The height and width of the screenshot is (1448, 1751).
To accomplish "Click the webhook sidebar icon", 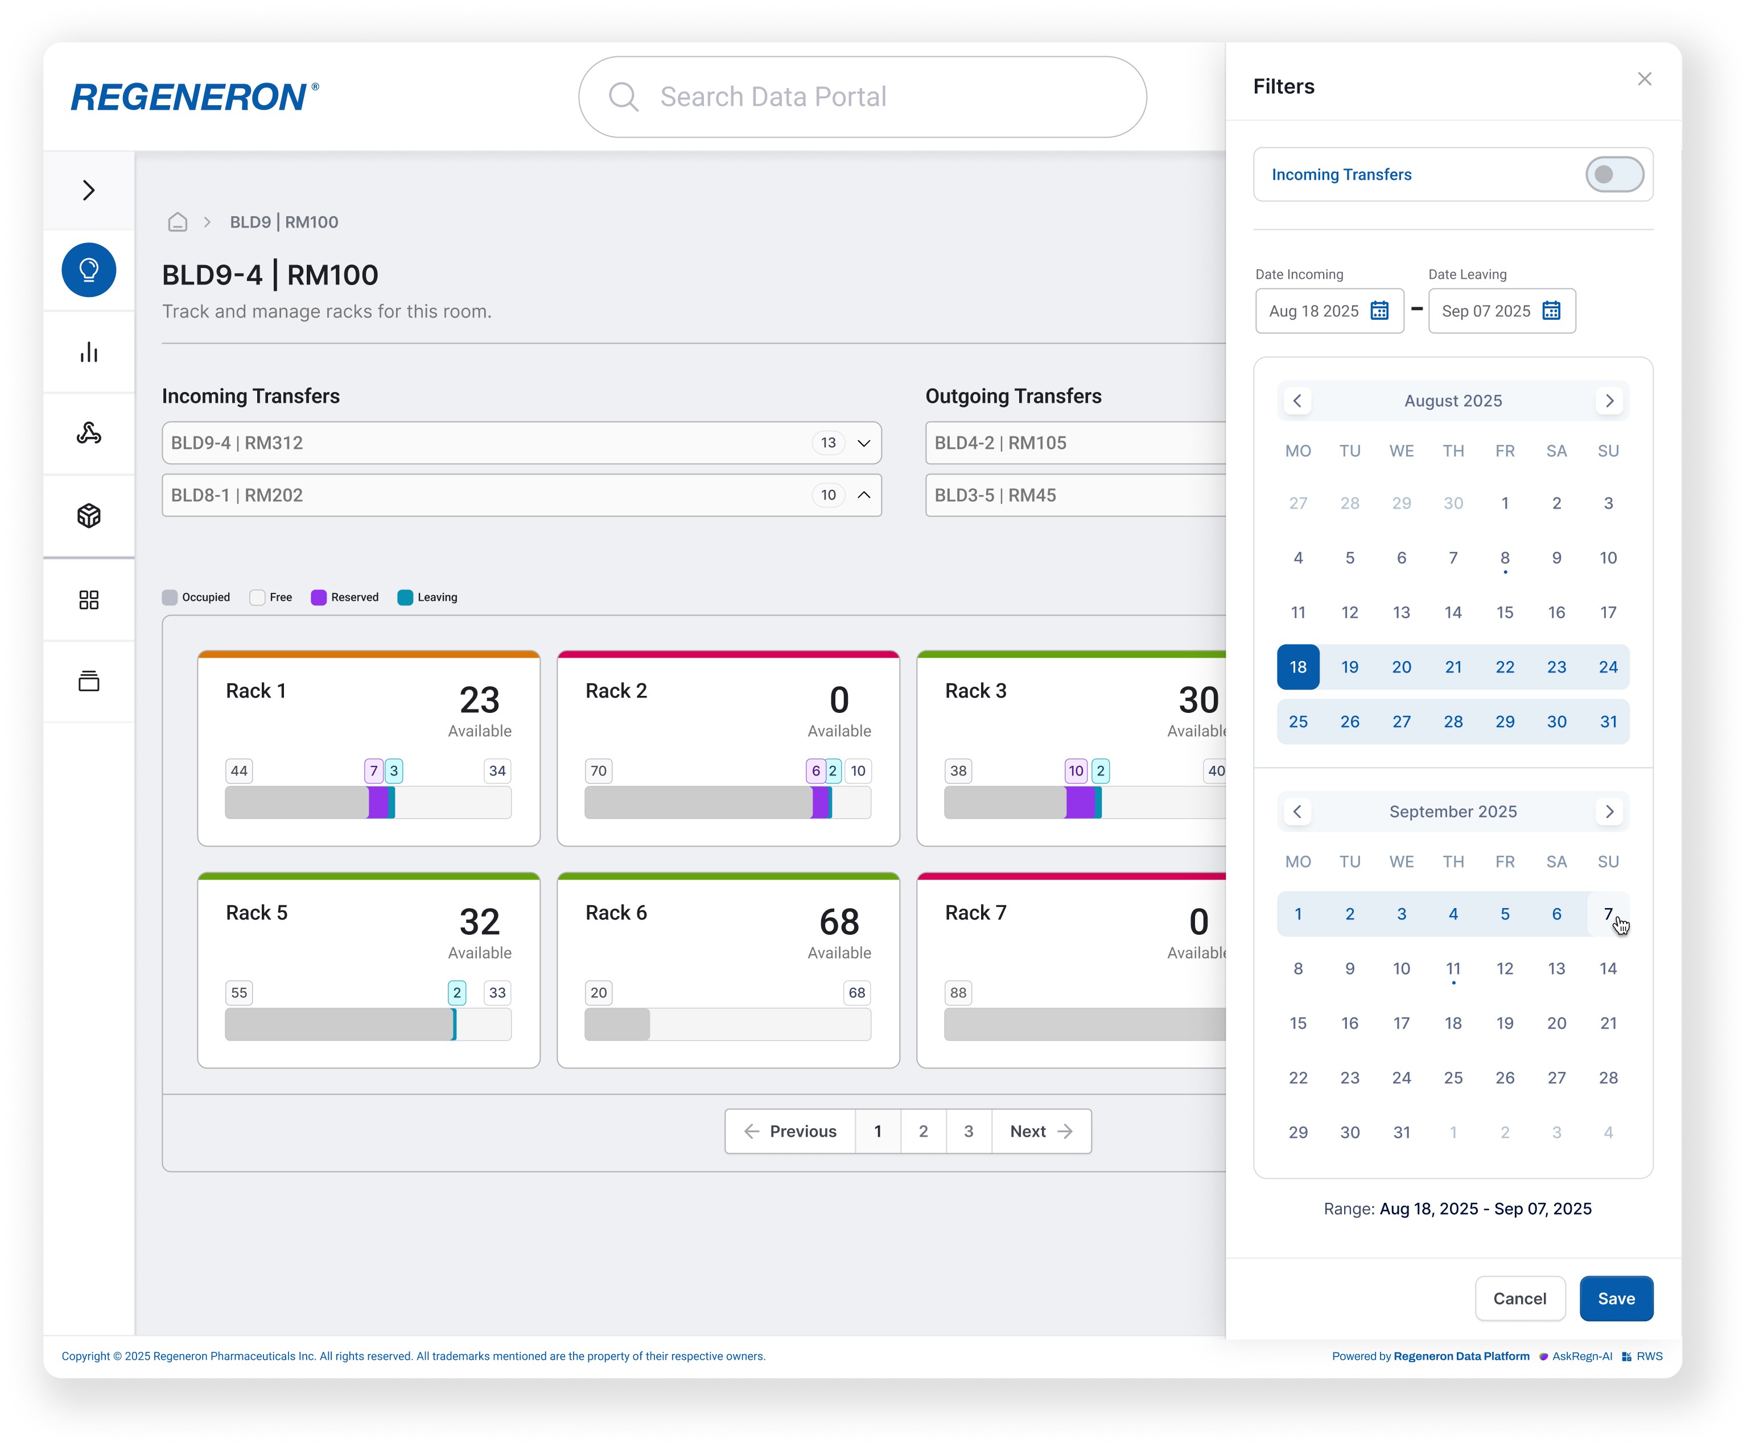I will pyautogui.click(x=88, y=434).
